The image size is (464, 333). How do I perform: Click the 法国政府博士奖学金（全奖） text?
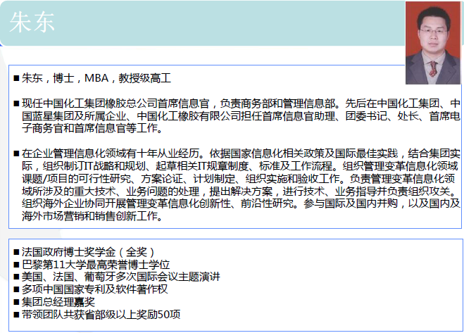(x=88, y=251)
